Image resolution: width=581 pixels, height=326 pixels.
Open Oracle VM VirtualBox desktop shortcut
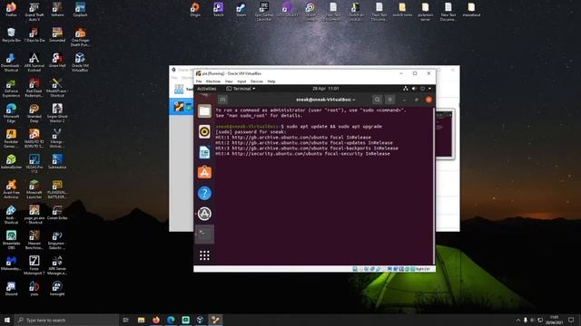80,62
